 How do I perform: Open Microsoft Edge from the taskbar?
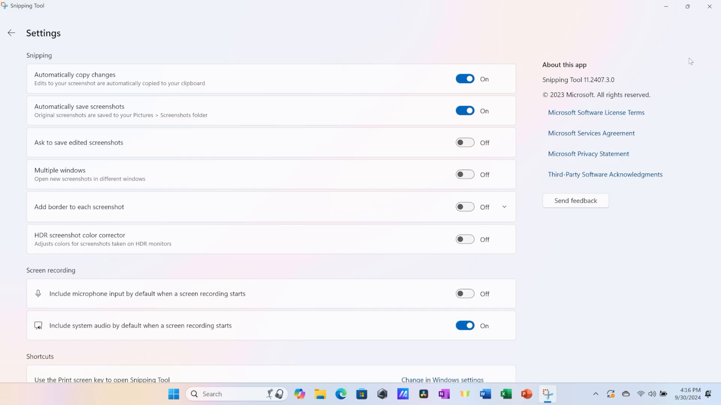click(341, 394)
